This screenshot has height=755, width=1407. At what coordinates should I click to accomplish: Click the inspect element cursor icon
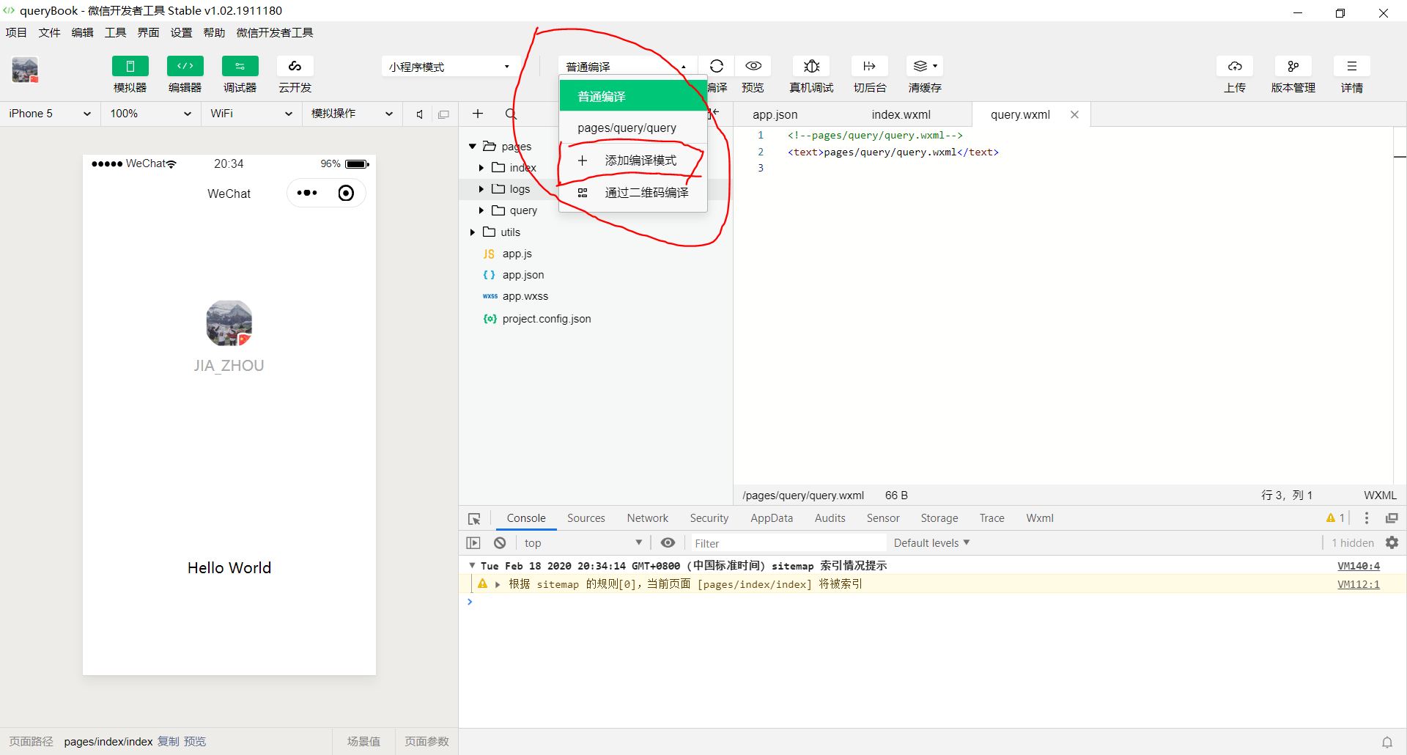click(474, 518)
